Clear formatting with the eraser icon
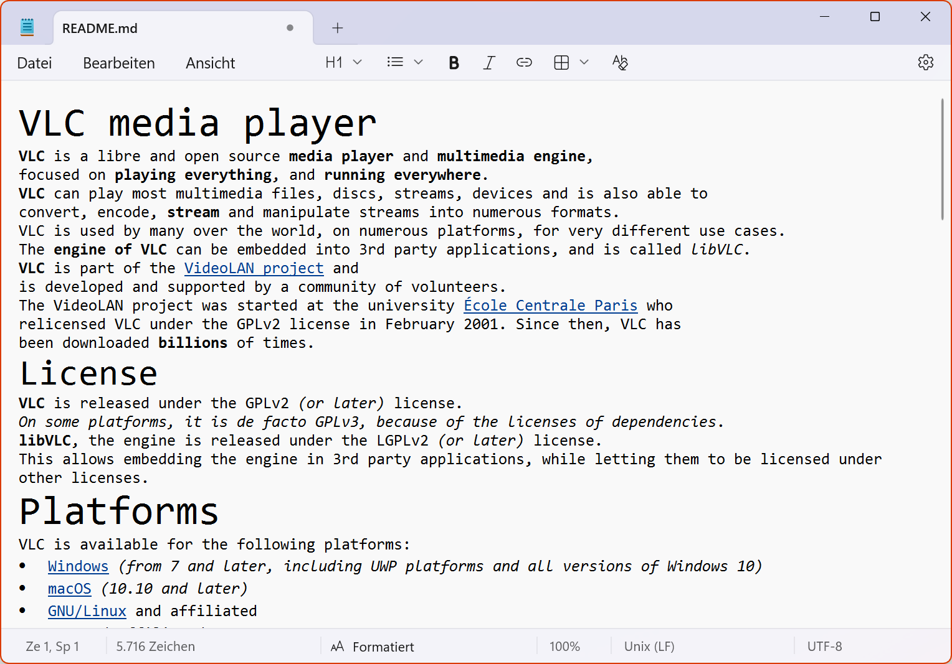The image size is (952, 664). (x=620, y=62)
